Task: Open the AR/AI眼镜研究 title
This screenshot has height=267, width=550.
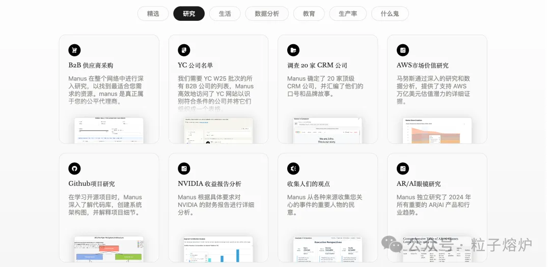Action: [419, 184]
